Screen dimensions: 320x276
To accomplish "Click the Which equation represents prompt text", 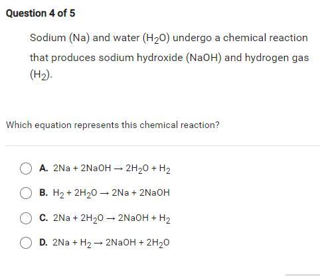I will tap(113, 125).
